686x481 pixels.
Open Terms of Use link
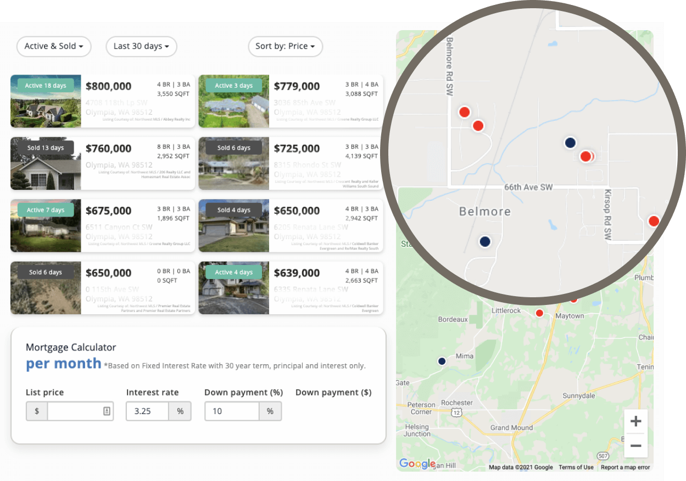point(576,467)
